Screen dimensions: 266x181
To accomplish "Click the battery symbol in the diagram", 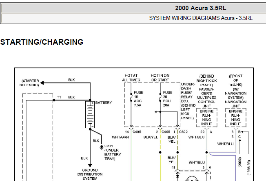I will click(90, 114).
